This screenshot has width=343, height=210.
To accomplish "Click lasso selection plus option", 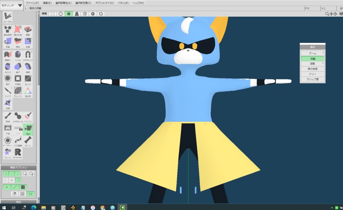I will click(31, 174).
